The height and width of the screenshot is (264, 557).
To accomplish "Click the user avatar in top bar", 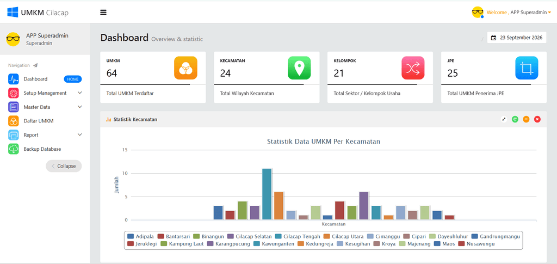I will point(478,13).
